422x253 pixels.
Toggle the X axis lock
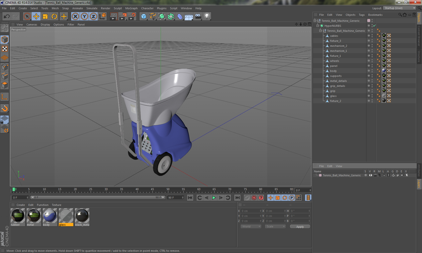point(75,17)
